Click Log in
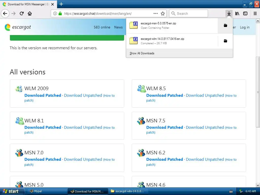Screen dimensions: 260x195 [x=245, y=27]
